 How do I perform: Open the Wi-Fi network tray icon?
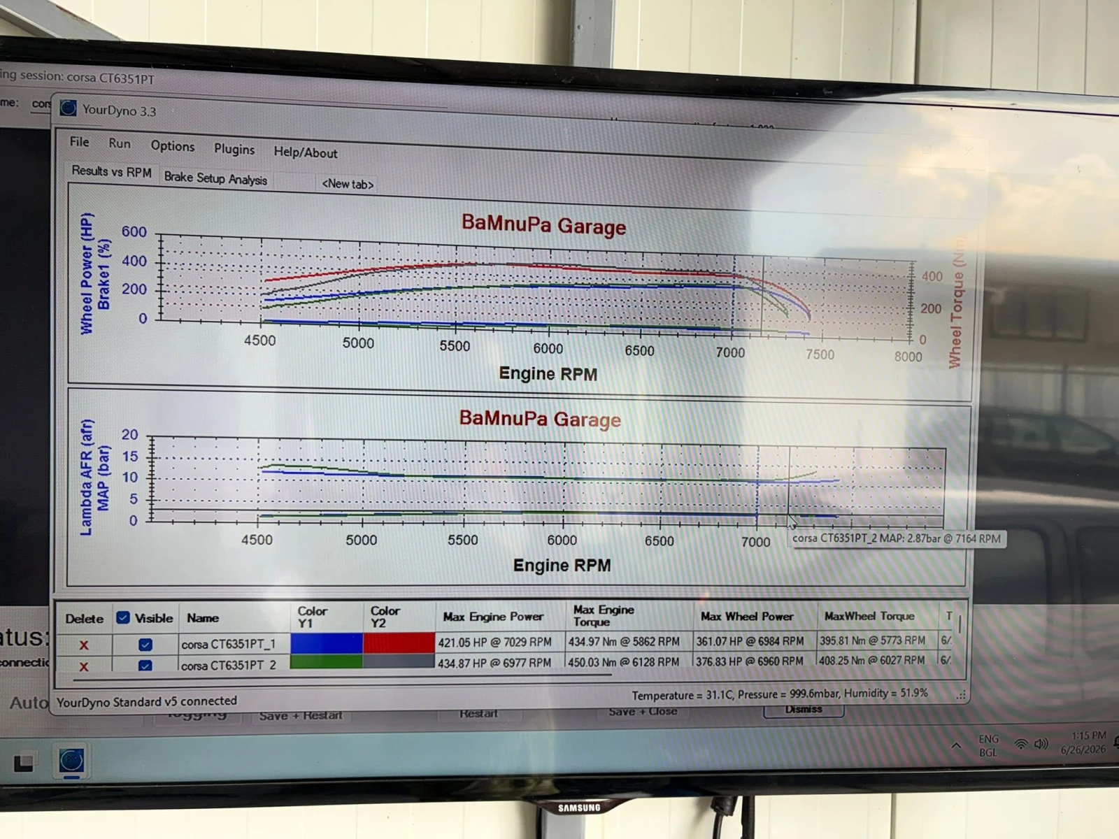tap(1021, 745)
